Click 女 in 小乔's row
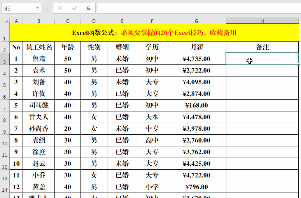This screenshot has width=301, height=198. [94, 175]
